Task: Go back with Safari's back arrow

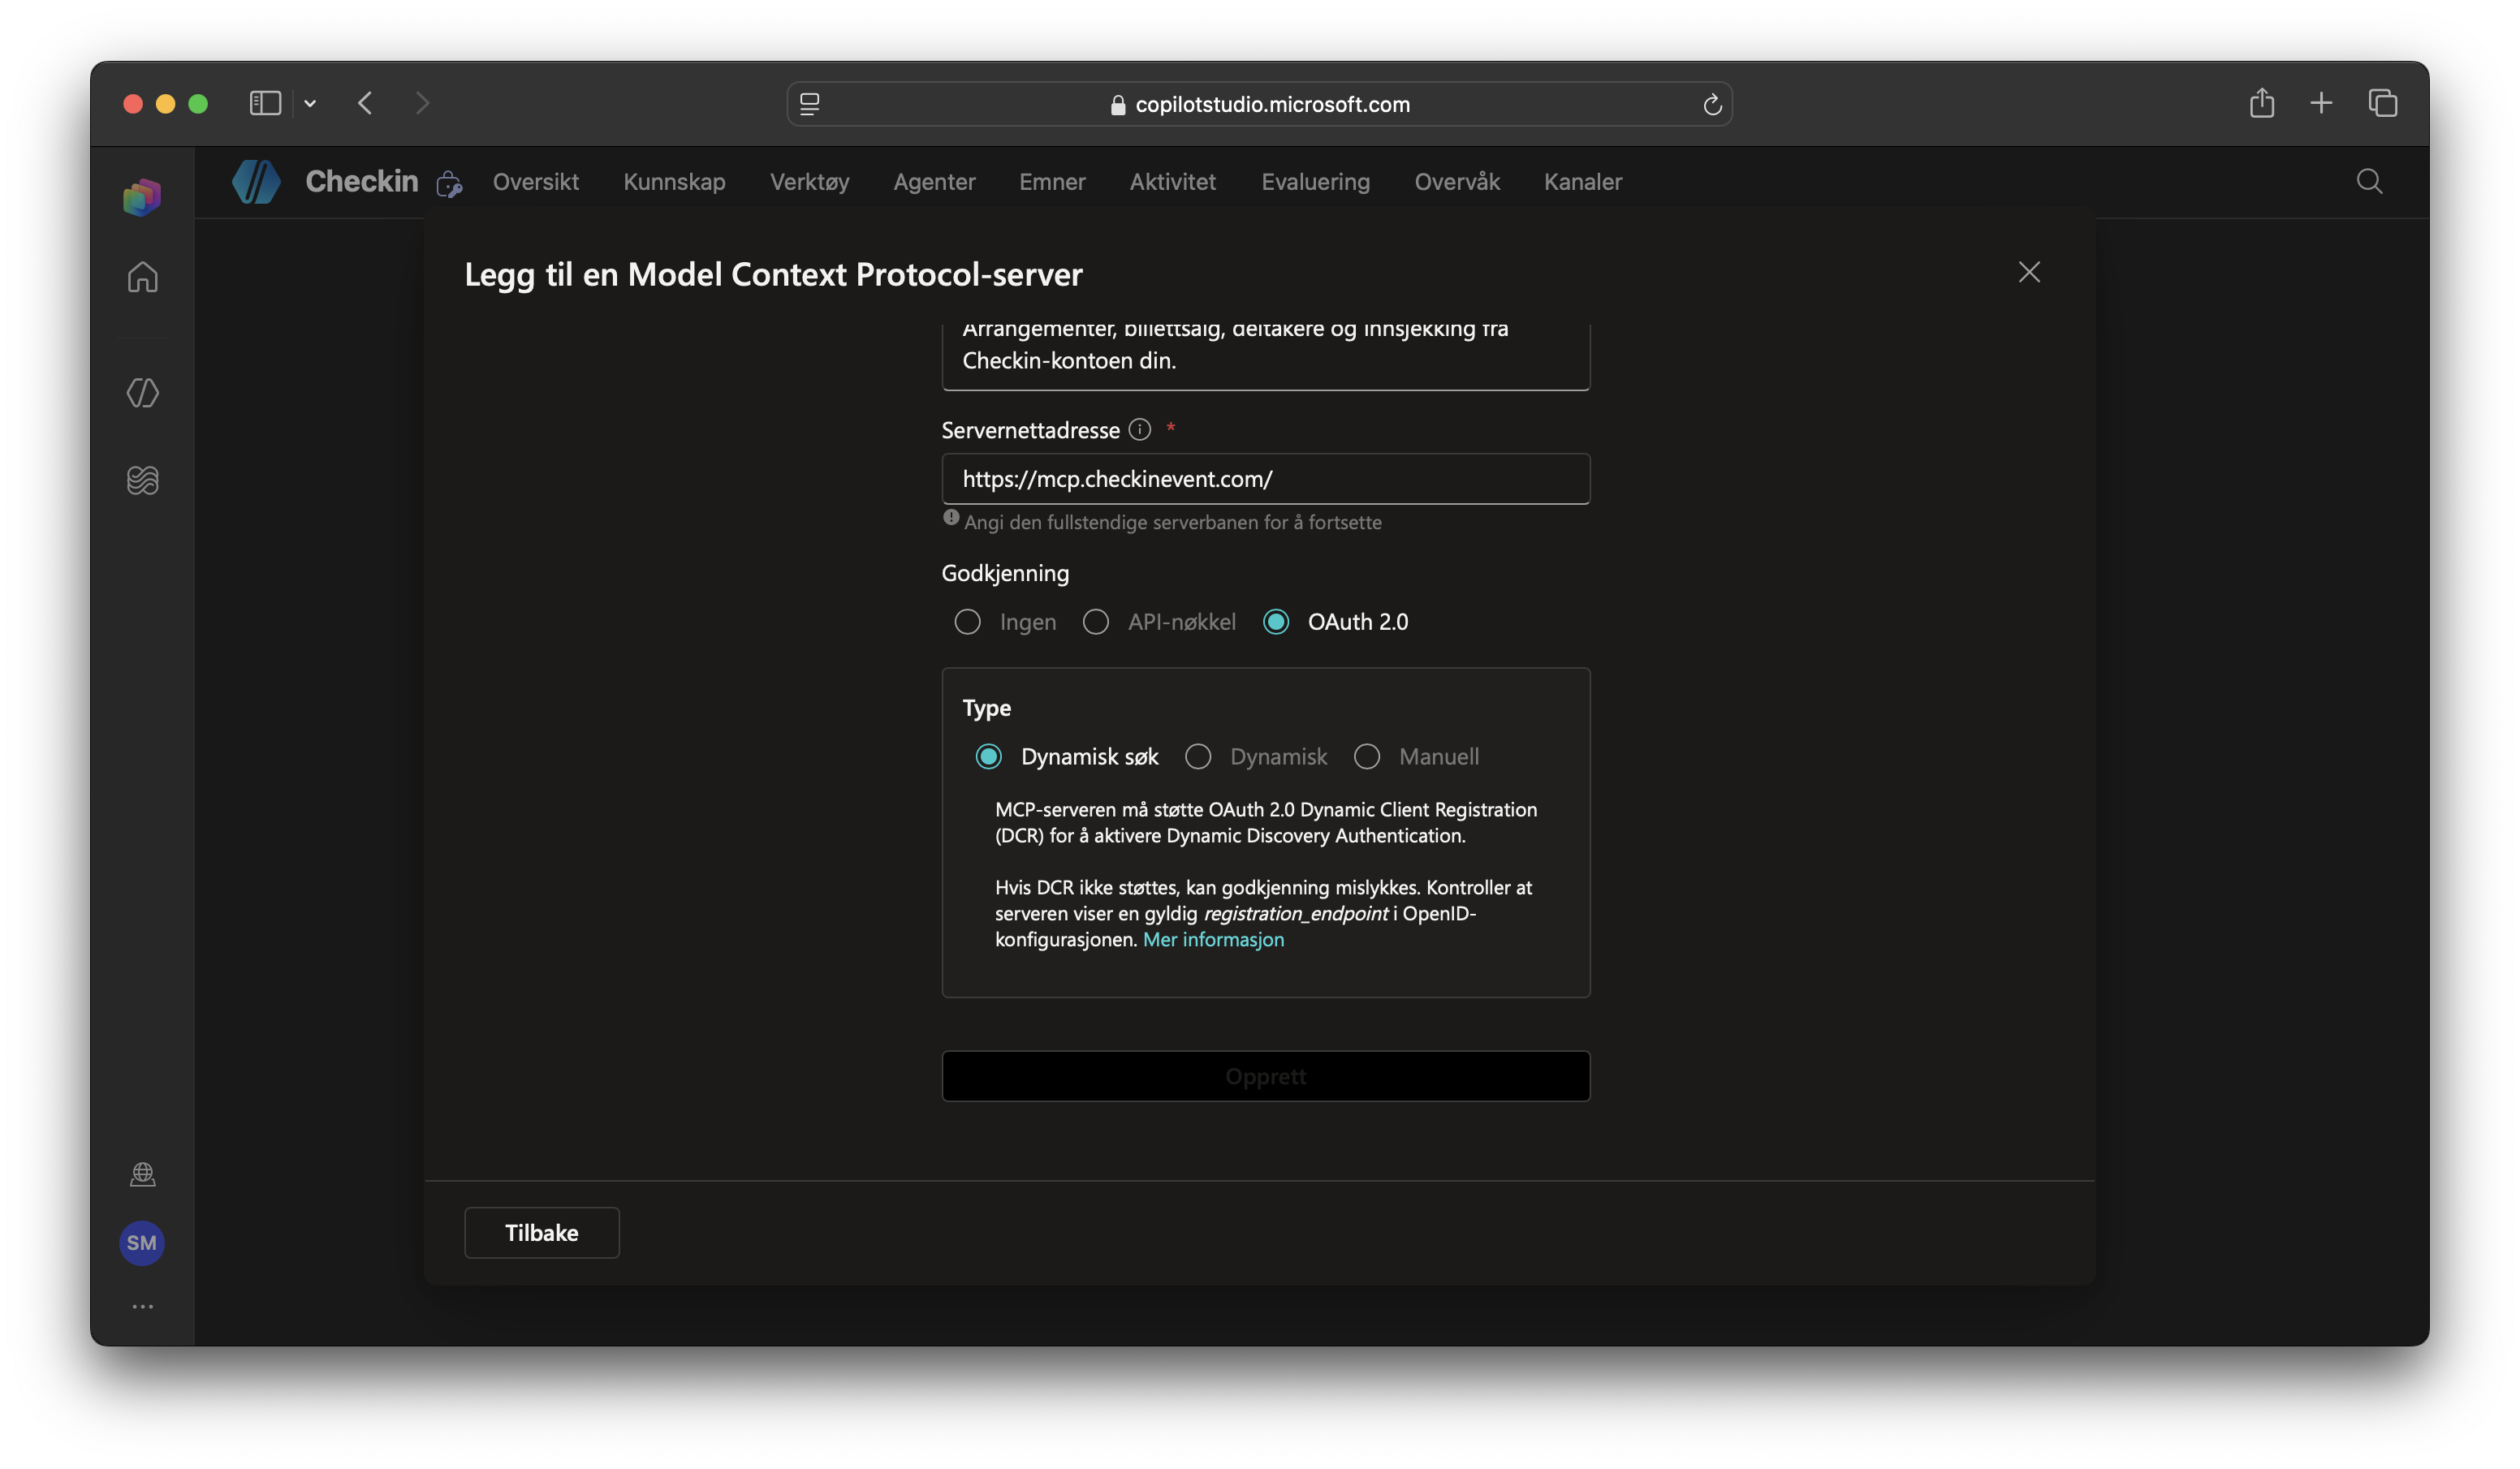Action: point(365,103)
